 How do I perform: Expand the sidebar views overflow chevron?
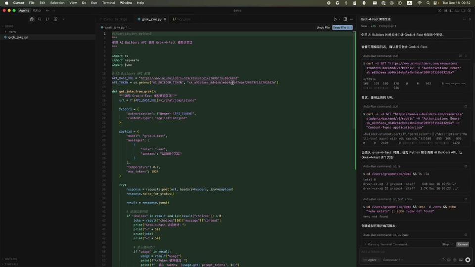pos(63,19)
